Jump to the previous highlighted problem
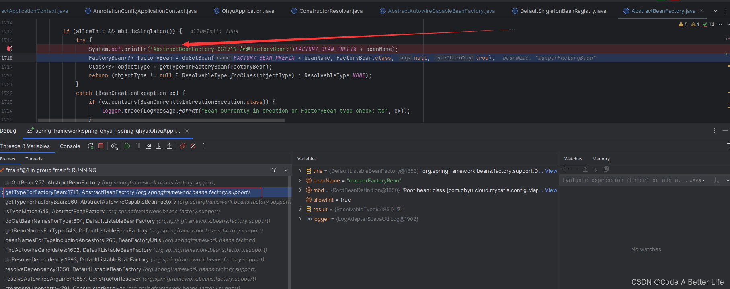Viewport: 730px width, 289px height. [x=720, y=24]
